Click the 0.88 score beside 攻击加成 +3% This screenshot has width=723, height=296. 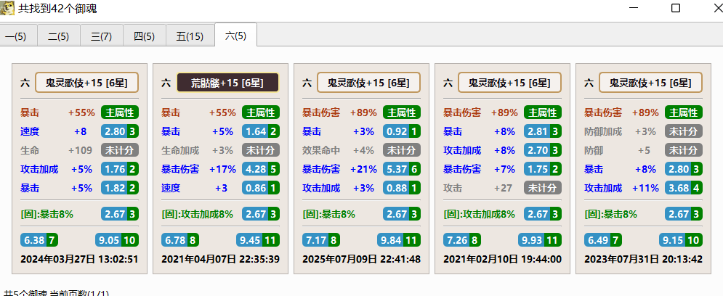[402, 188]
